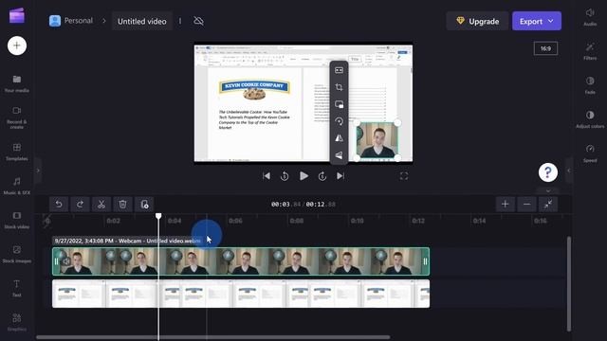The height and width of the screenshot is (341, 607).
Task: Select the webcam overlay in the preview
Action: pyautogui.click(x=377, y=140)
